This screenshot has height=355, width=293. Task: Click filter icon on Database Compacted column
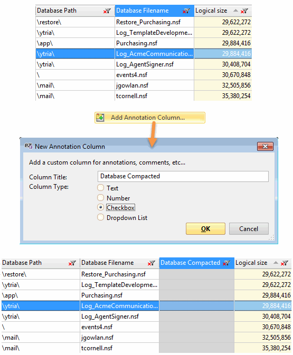226,263
